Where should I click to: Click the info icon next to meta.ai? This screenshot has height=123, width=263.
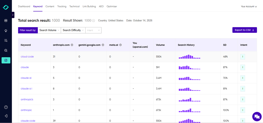coord(120,45)
